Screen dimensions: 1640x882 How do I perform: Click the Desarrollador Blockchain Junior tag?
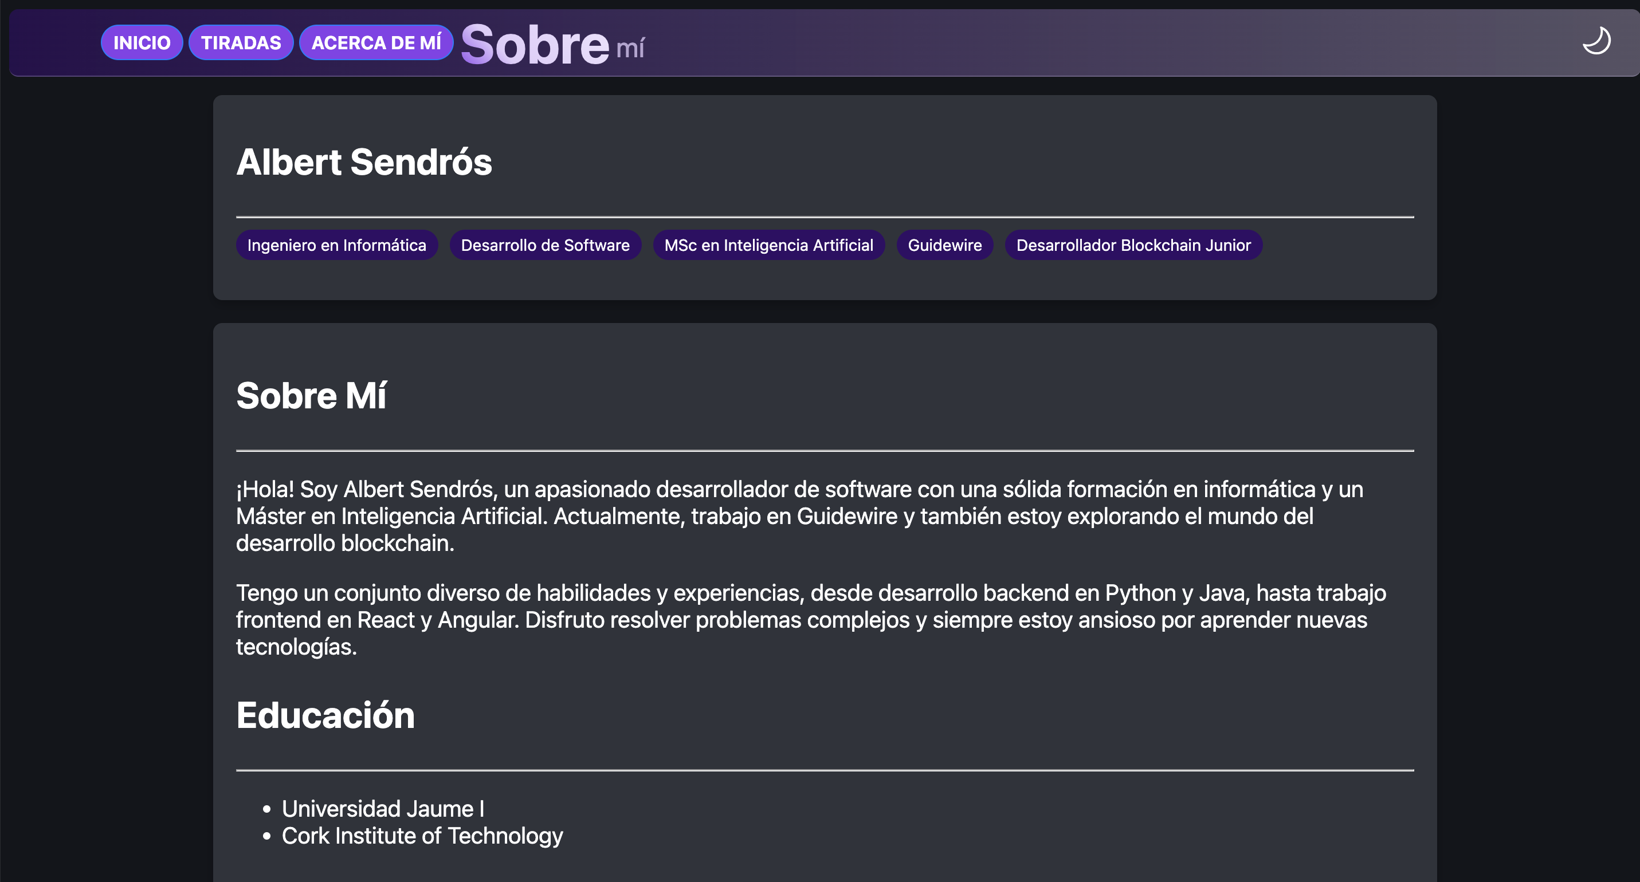pos(1133,245)
